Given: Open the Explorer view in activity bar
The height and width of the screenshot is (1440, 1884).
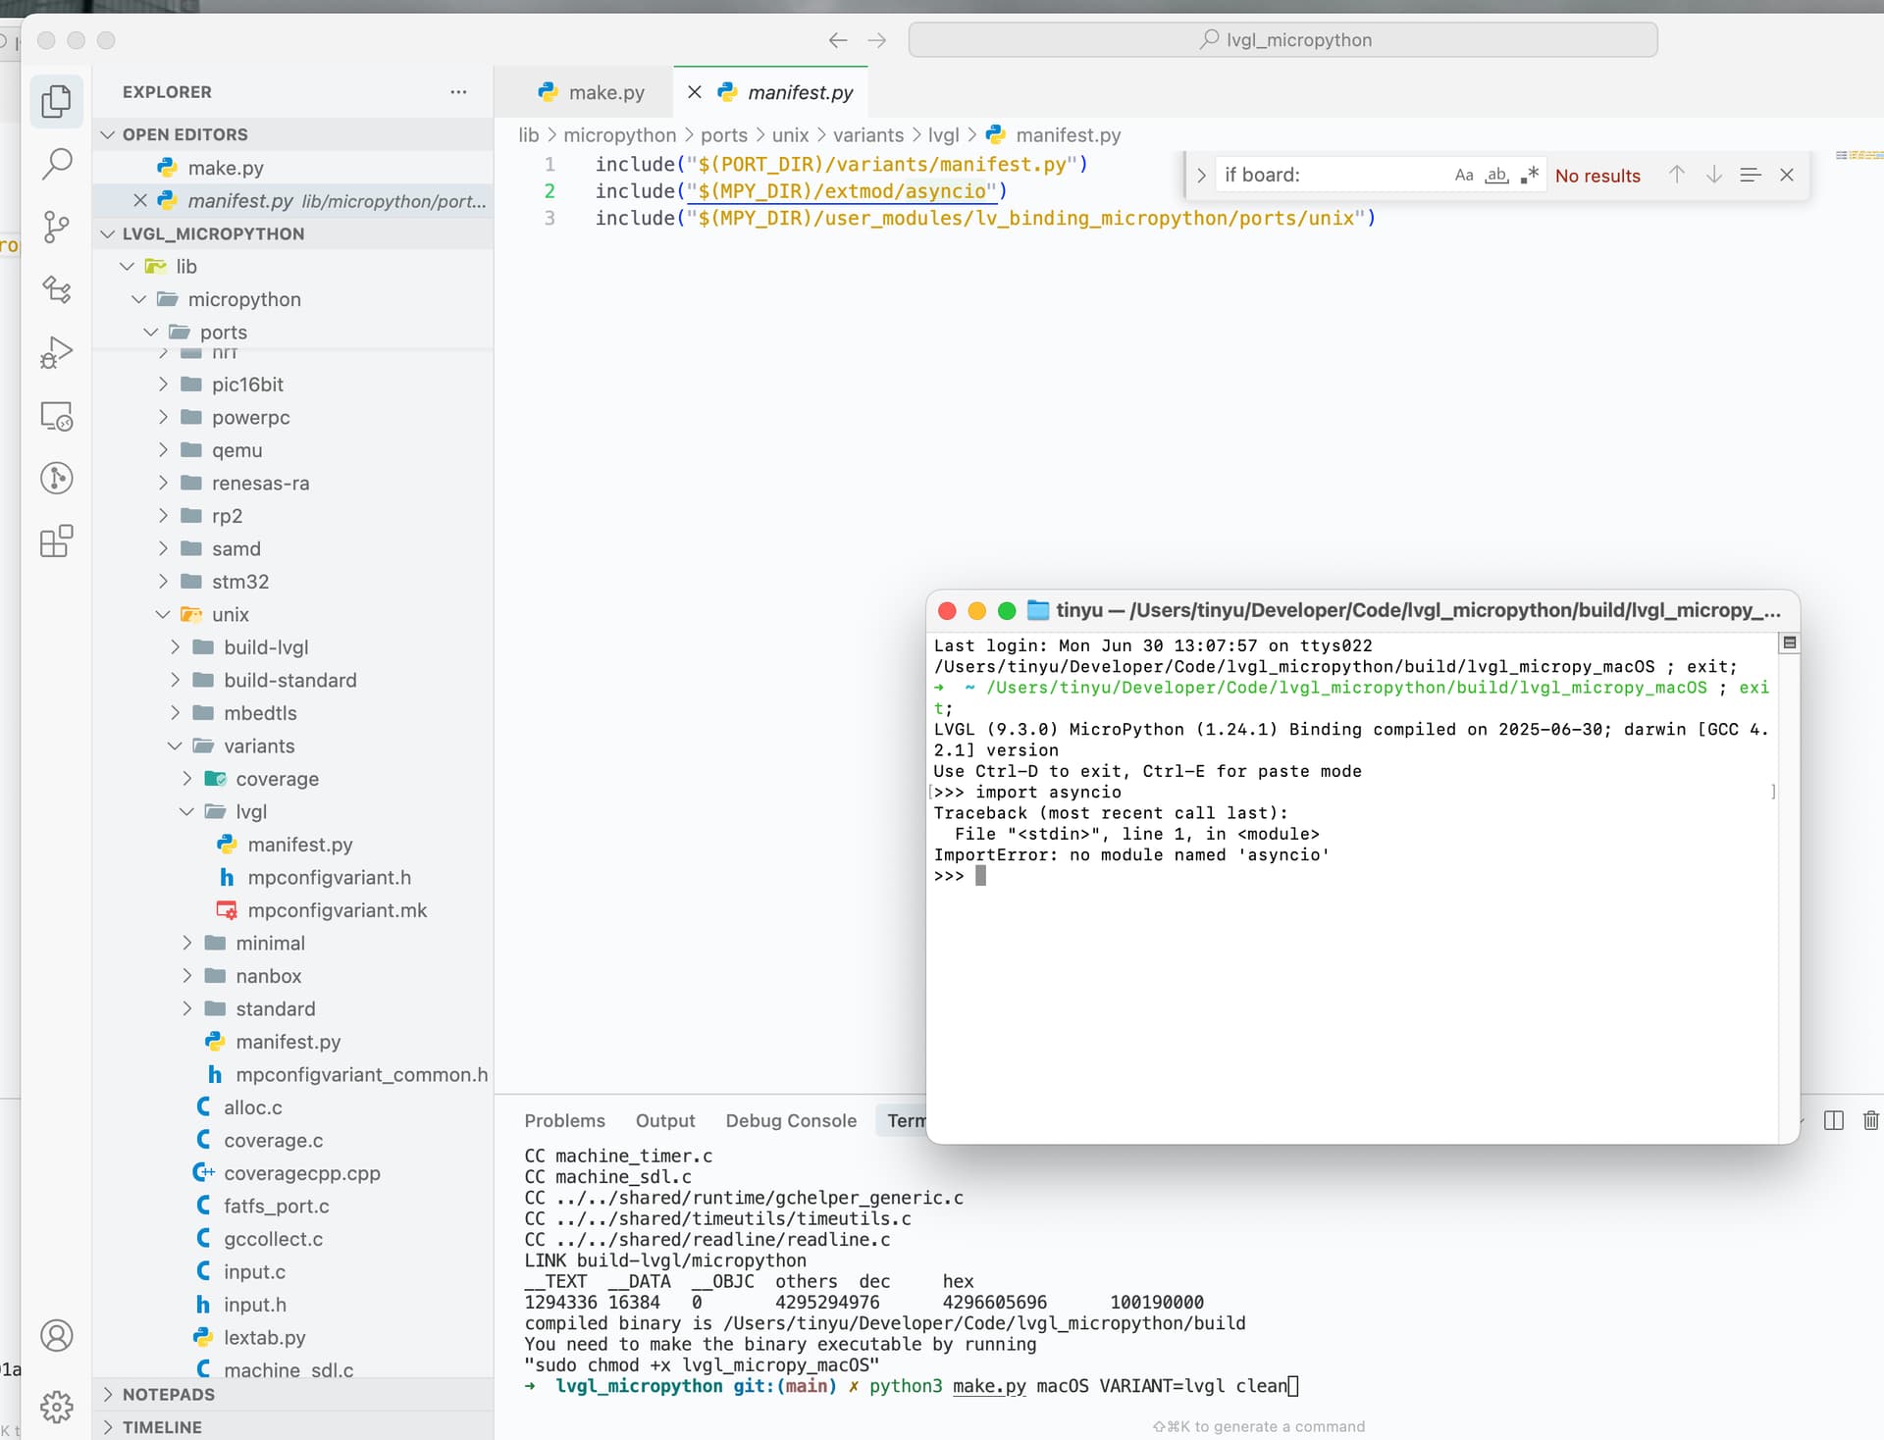Looking at the screenshot, I should tap(56, 101).
